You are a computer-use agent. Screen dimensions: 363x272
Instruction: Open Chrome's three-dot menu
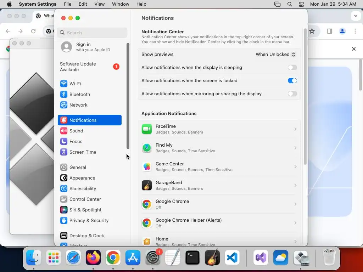pyautogui.click(x=355, y=31)
